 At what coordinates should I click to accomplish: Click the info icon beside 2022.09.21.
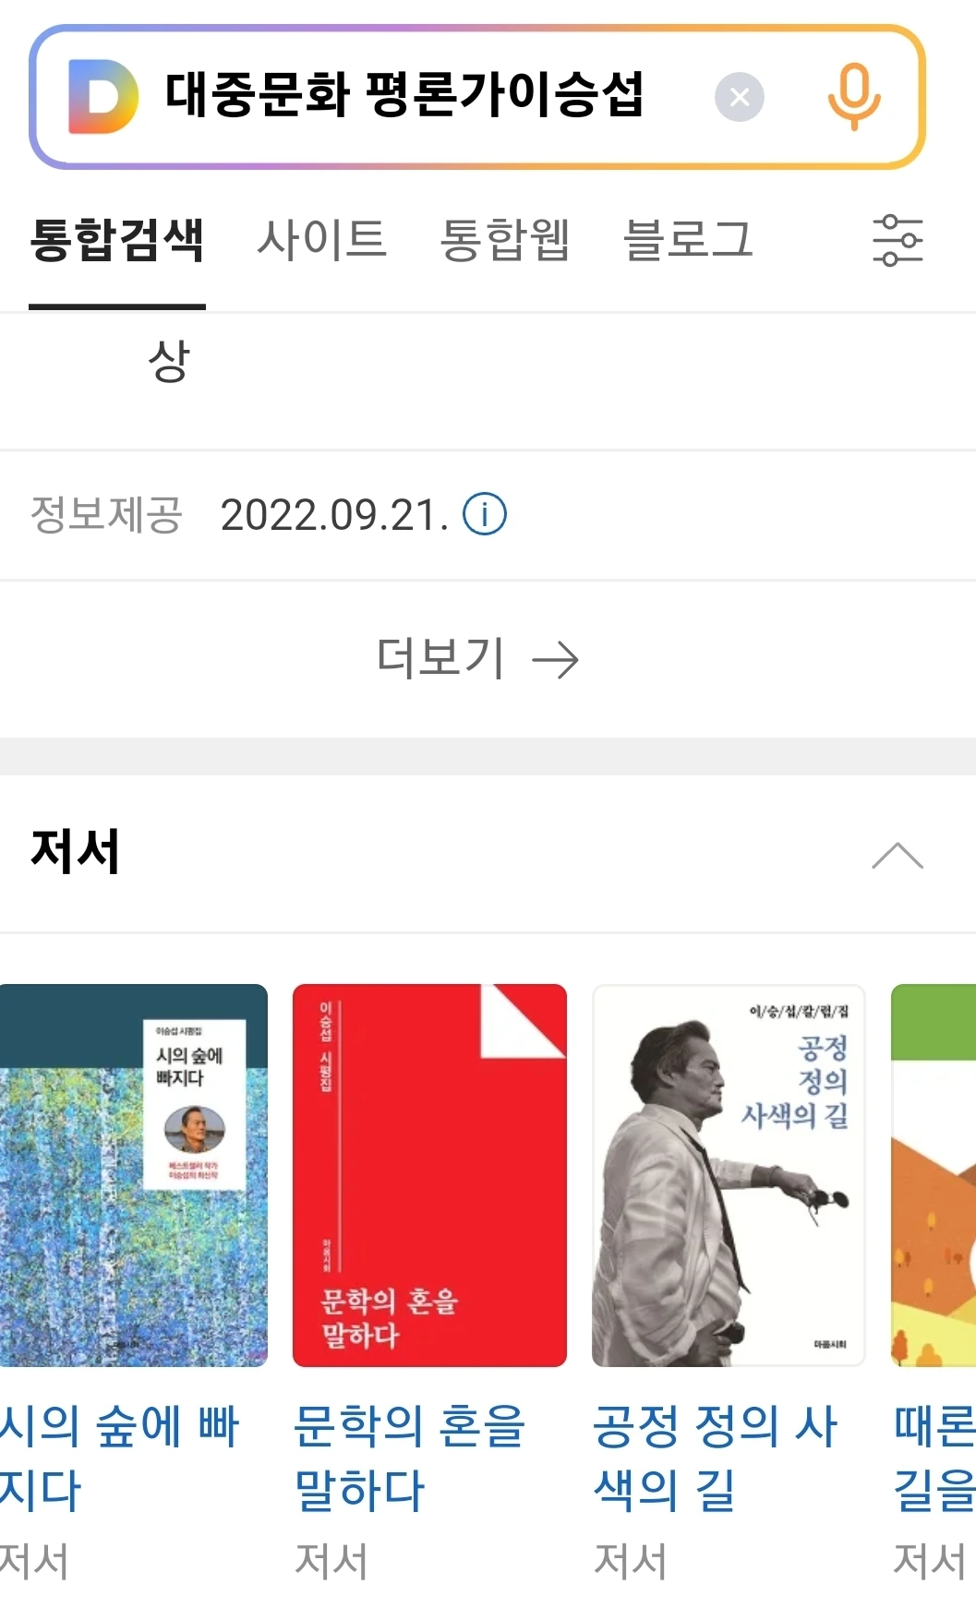click(x=485, y=514)
